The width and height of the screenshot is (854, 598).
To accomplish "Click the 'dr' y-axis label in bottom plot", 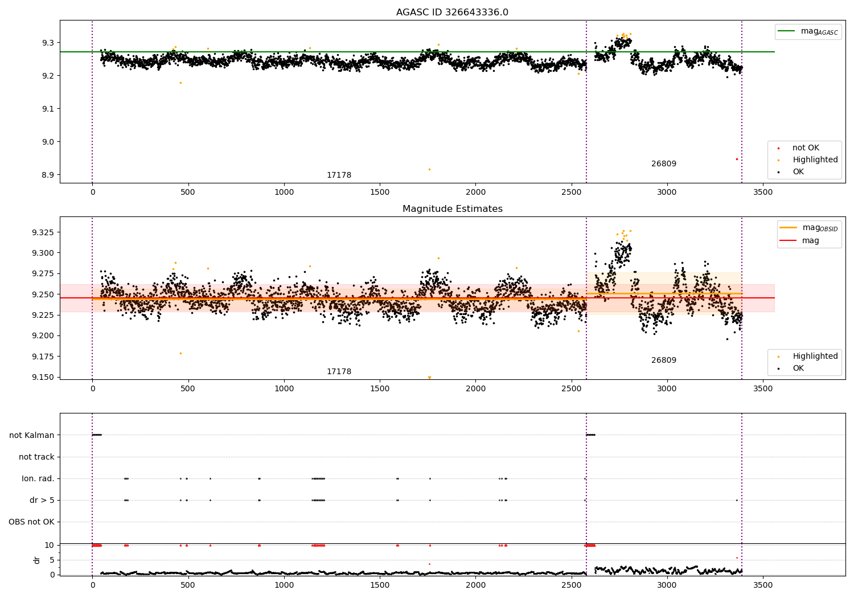I will [x=36, y=560].
